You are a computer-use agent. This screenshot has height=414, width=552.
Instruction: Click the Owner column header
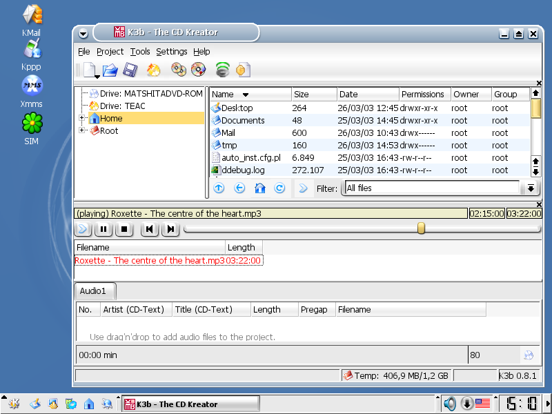(471, 94)
